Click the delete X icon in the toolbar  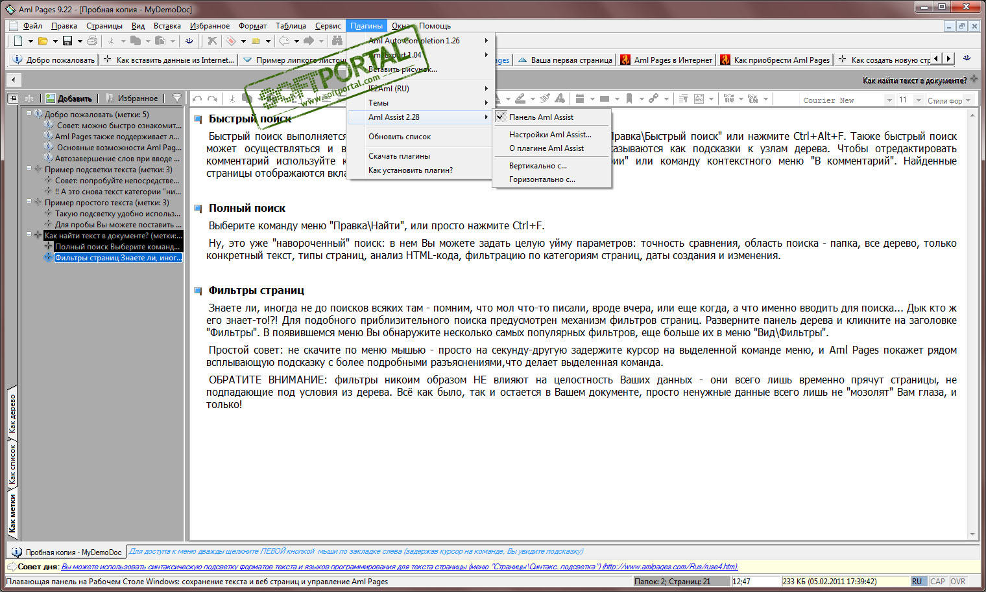tap(212, 41)
